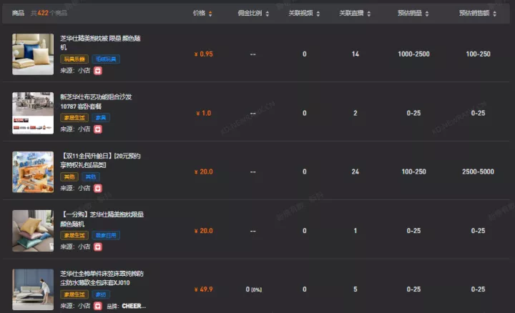The width and height of the screenshot is (515, 313).
Task: Click the 关联直播 value 24
Action: point(355,172)
